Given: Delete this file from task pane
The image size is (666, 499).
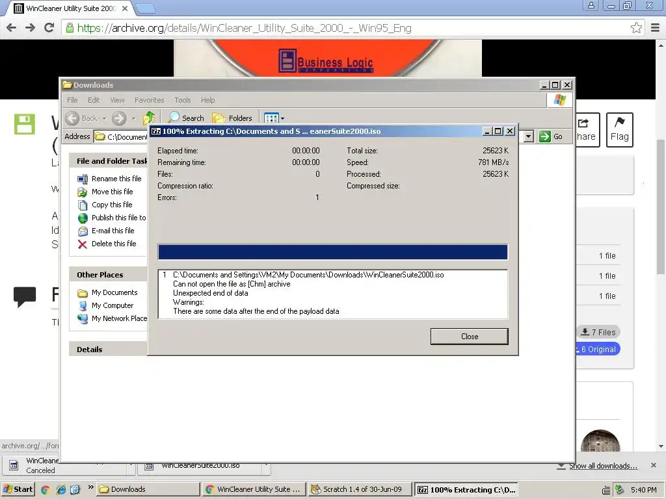Looking at the screenshot, I should coord(114,244).
